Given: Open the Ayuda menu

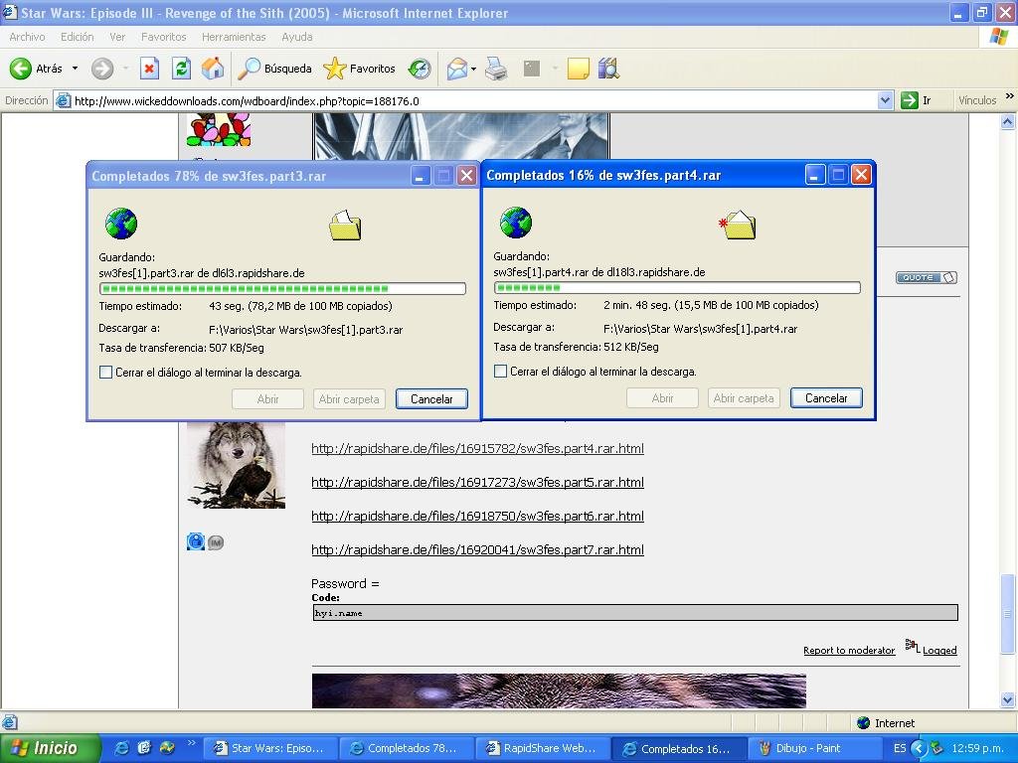Looking at the screenshot, I should coord(296,37).
